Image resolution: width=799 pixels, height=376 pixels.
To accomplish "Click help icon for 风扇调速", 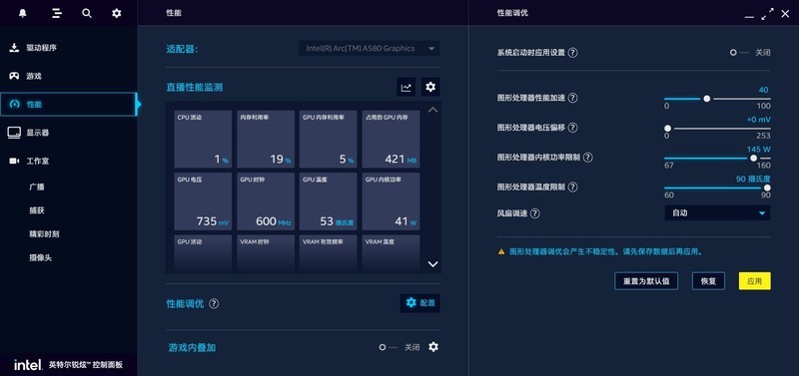I will [x=534, y=213].
